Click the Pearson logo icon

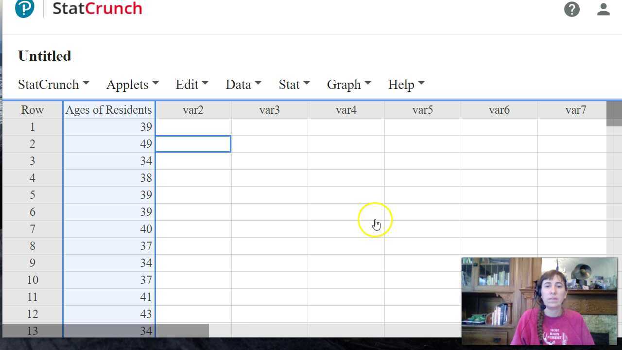(24, 9)
